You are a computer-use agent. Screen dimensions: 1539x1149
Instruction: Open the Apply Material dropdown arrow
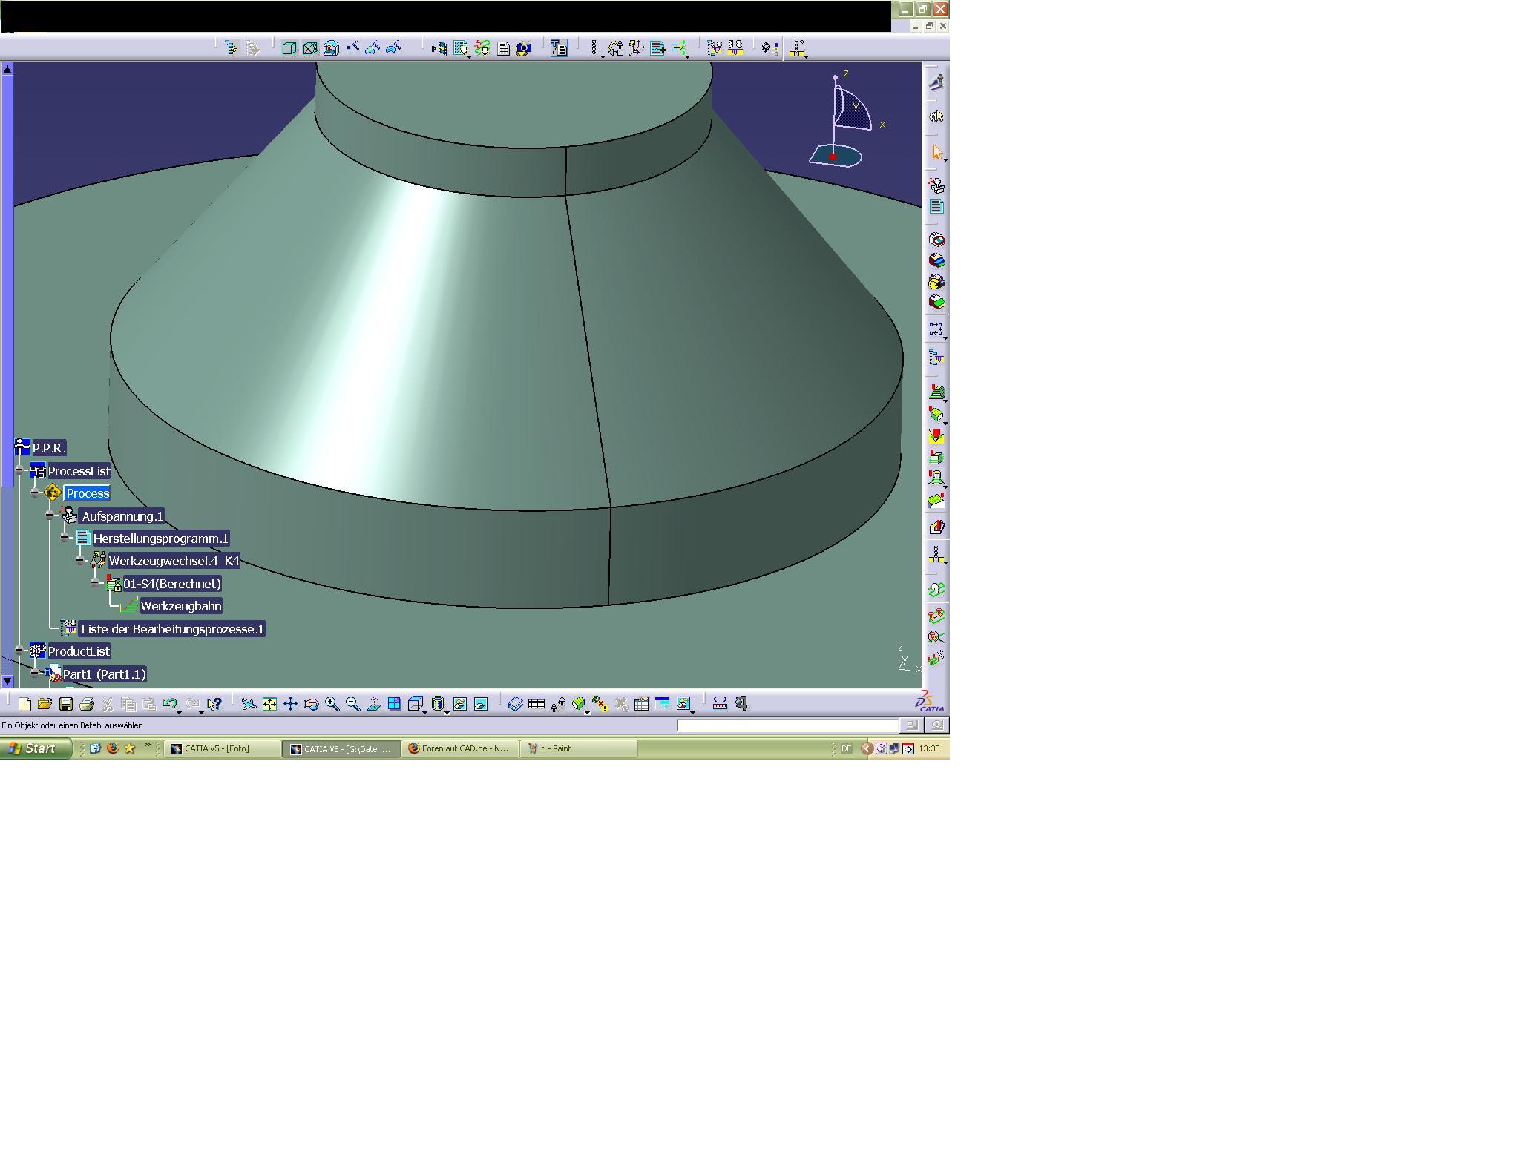(x=587, y=712)
